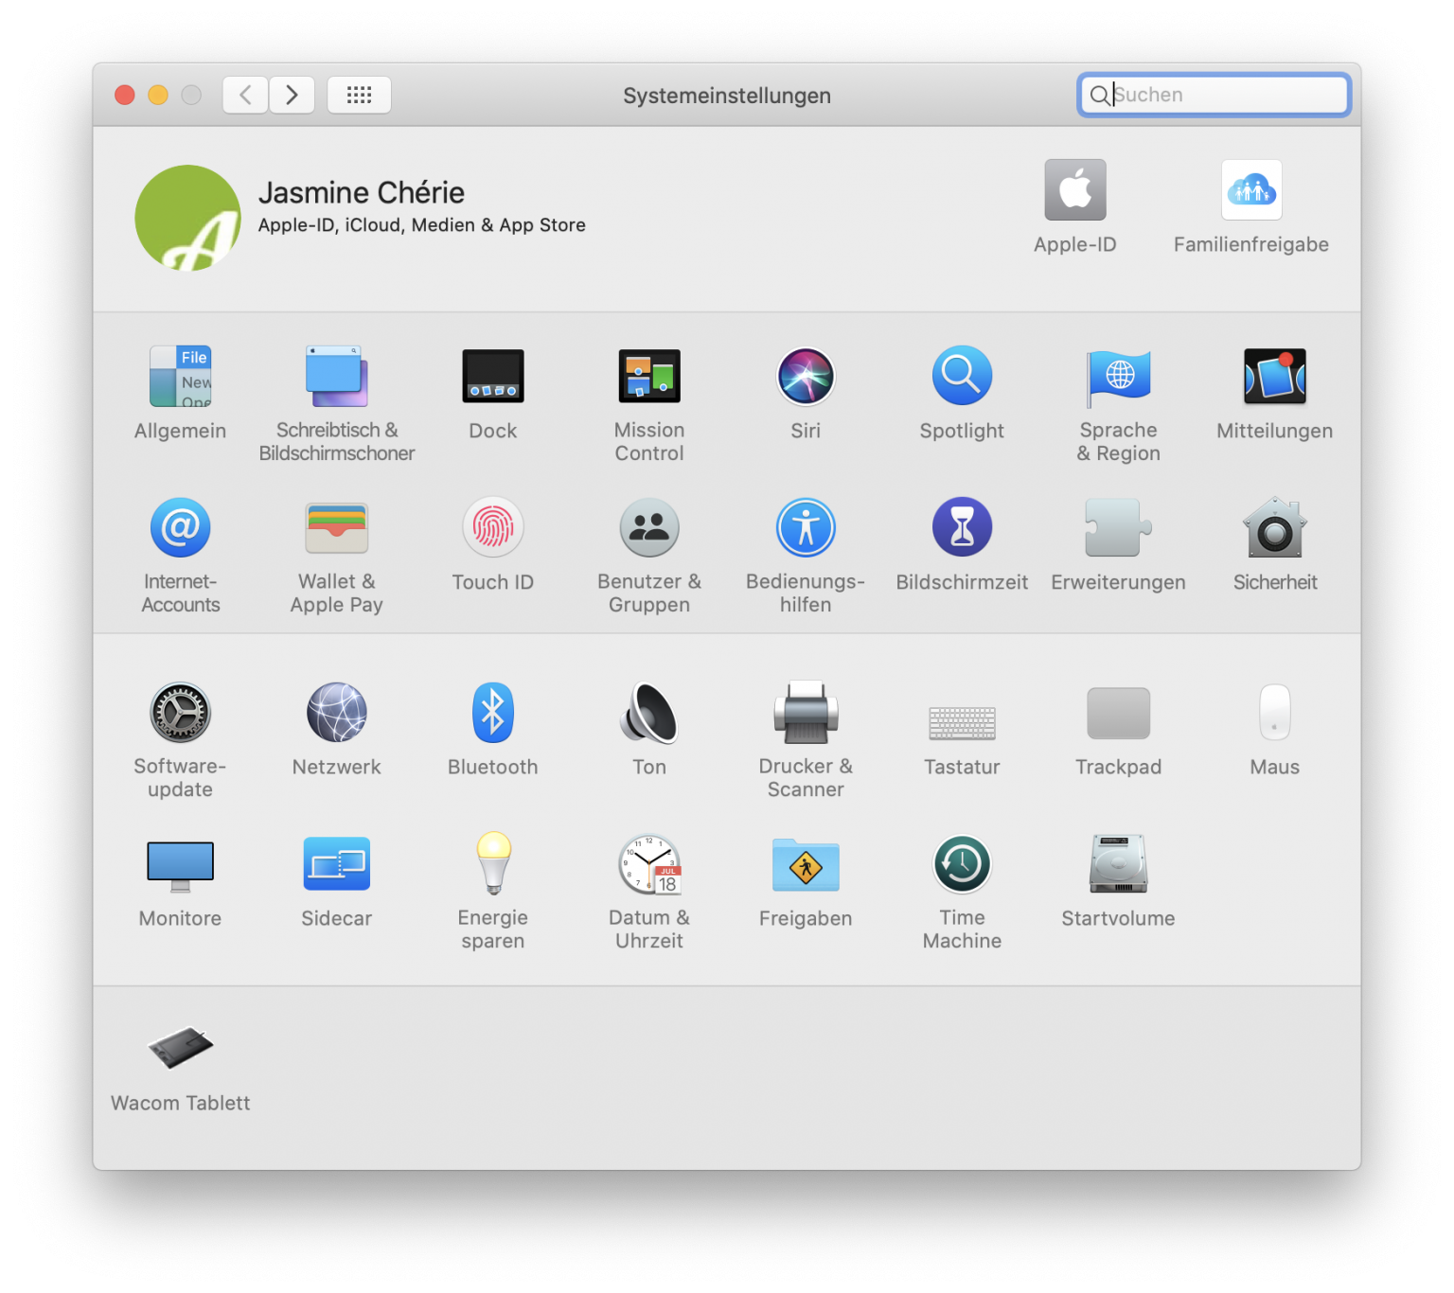Click the back navigation arrow
This screenshot has height=1293, width=1454.
(245, 95)
